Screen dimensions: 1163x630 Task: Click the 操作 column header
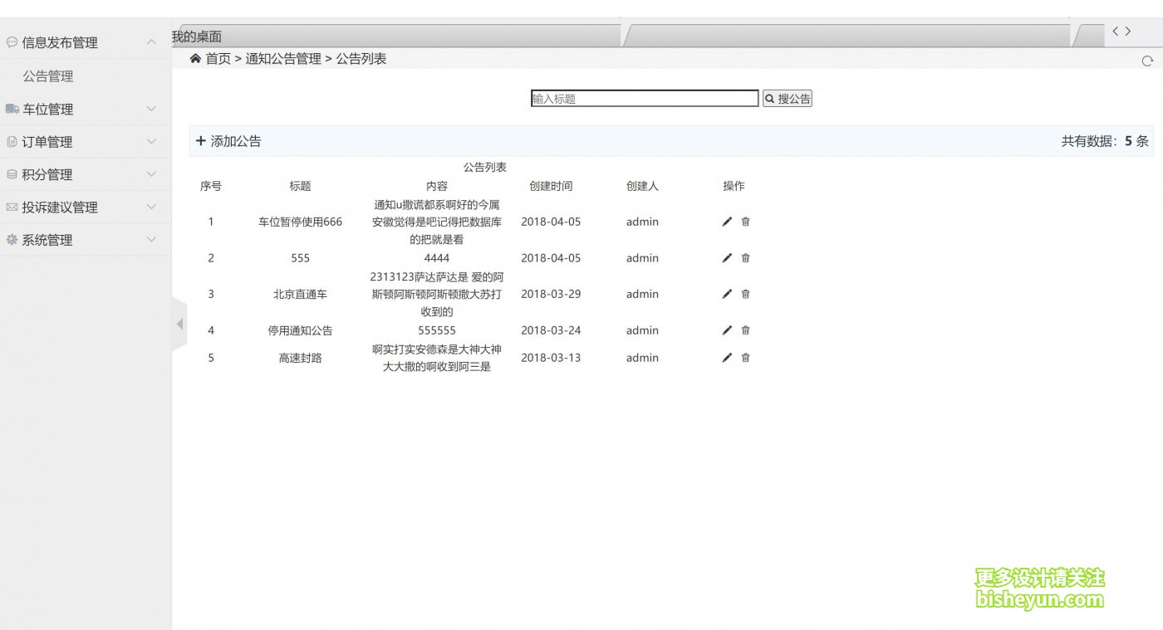[734, 186]
